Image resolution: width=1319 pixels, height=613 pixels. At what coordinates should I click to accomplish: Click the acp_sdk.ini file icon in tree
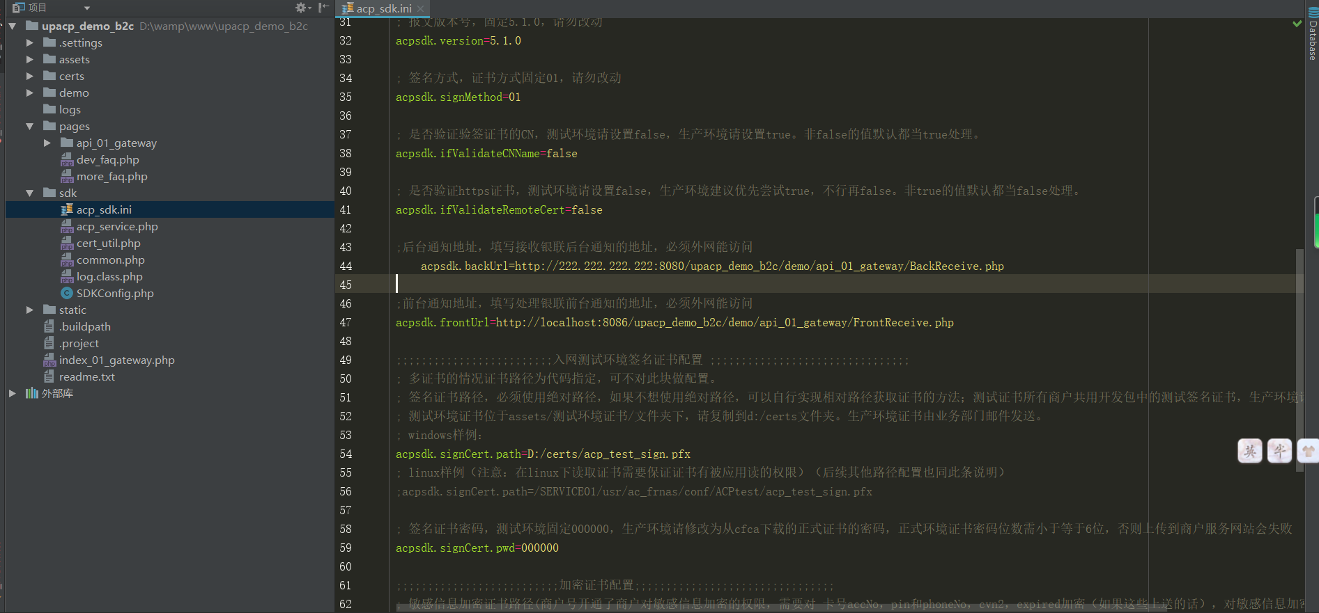(67, 209)
